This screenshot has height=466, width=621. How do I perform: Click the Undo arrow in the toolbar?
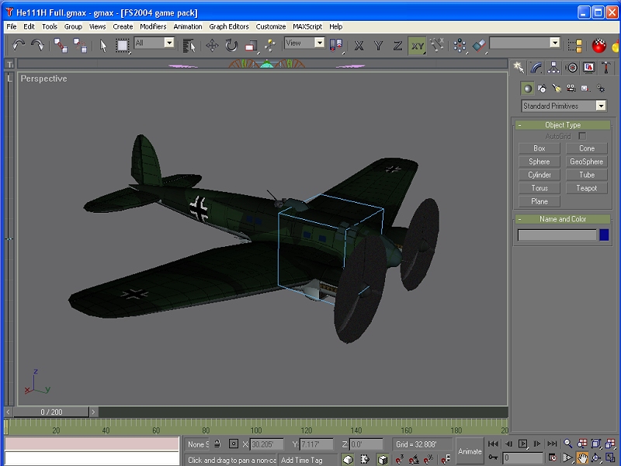coord(19,46)
